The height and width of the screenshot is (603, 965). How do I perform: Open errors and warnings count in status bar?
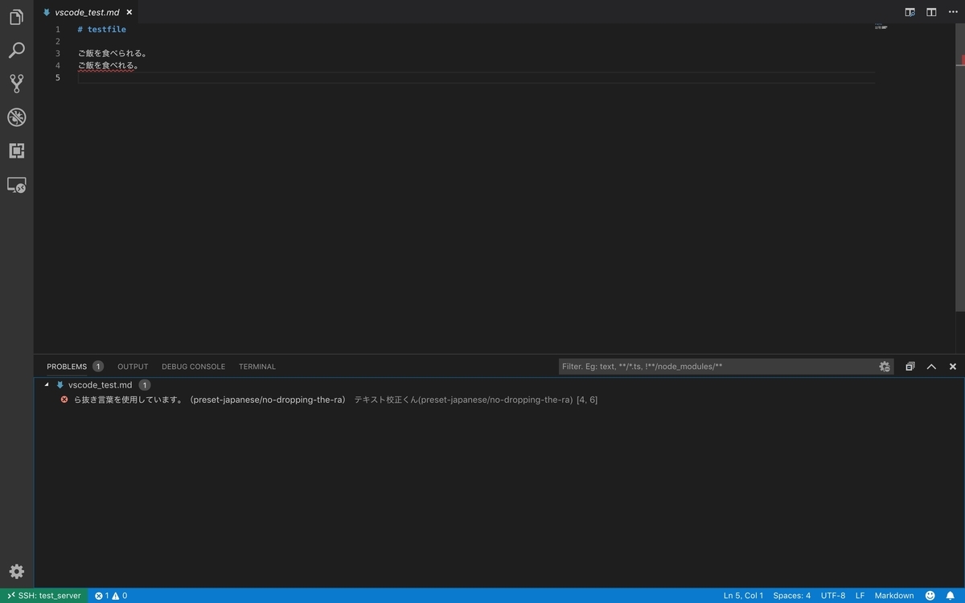coord(111,596)
